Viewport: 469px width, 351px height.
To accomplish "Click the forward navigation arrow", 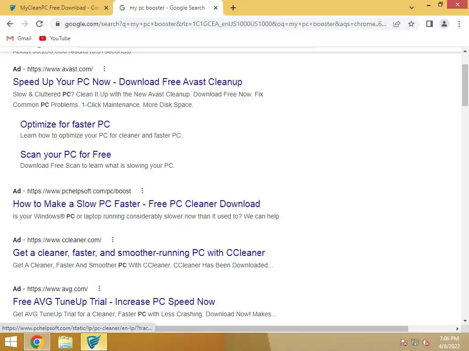I will point(25,24).
